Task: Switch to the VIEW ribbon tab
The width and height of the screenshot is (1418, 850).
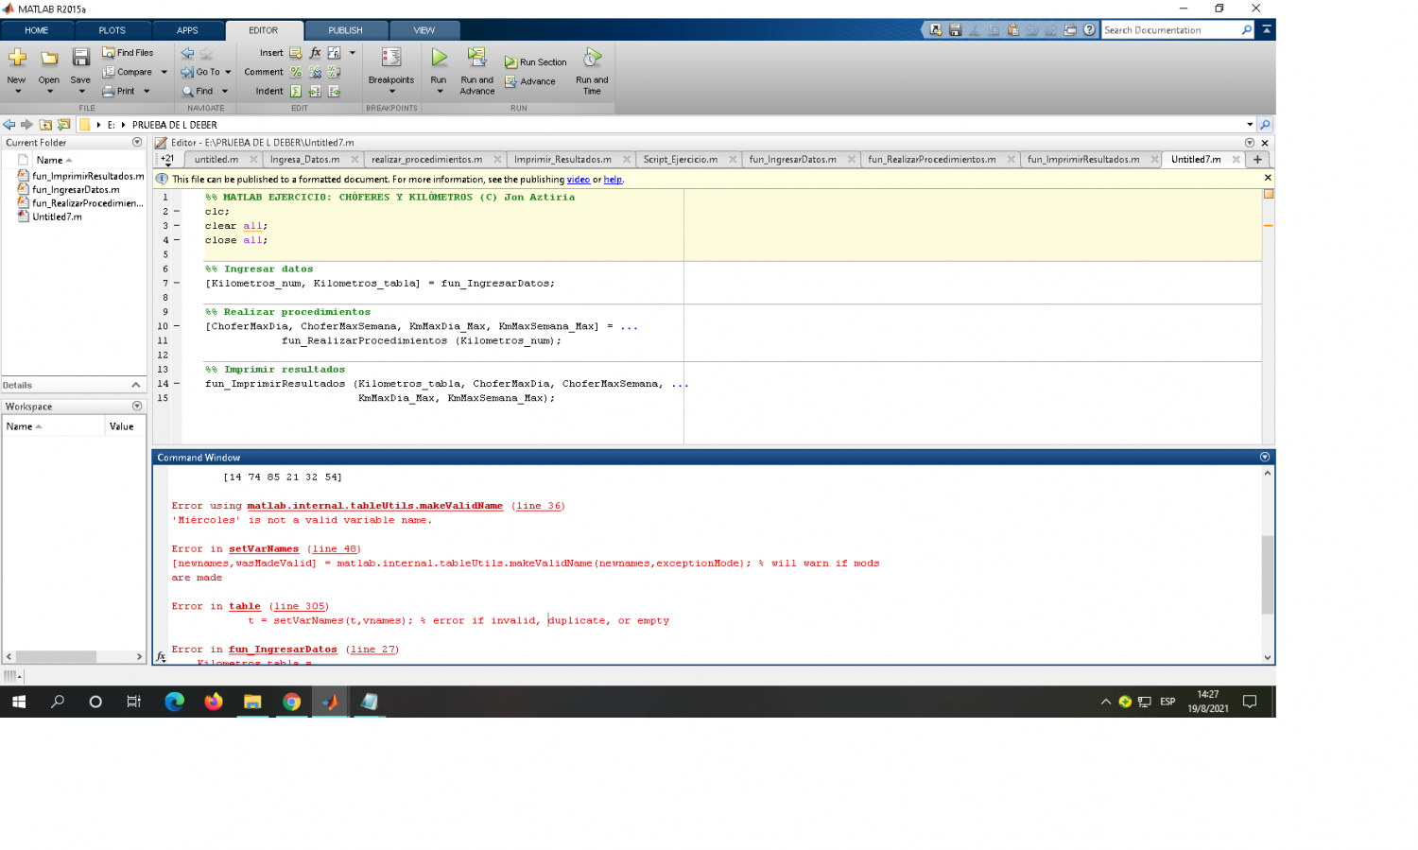Action: [424, 30]
